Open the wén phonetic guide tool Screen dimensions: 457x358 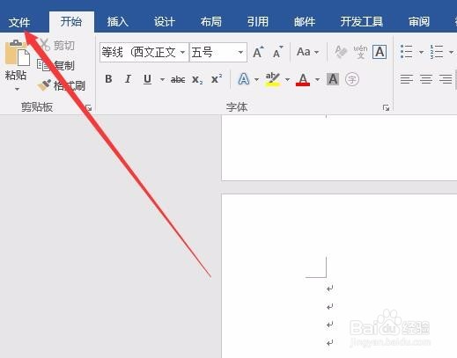(x=360, y=52)
